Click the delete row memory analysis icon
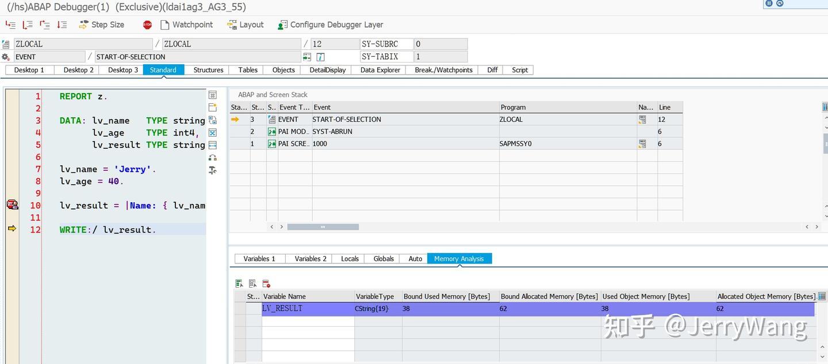This screenshot has height=364, width=828. coord(266,284)
